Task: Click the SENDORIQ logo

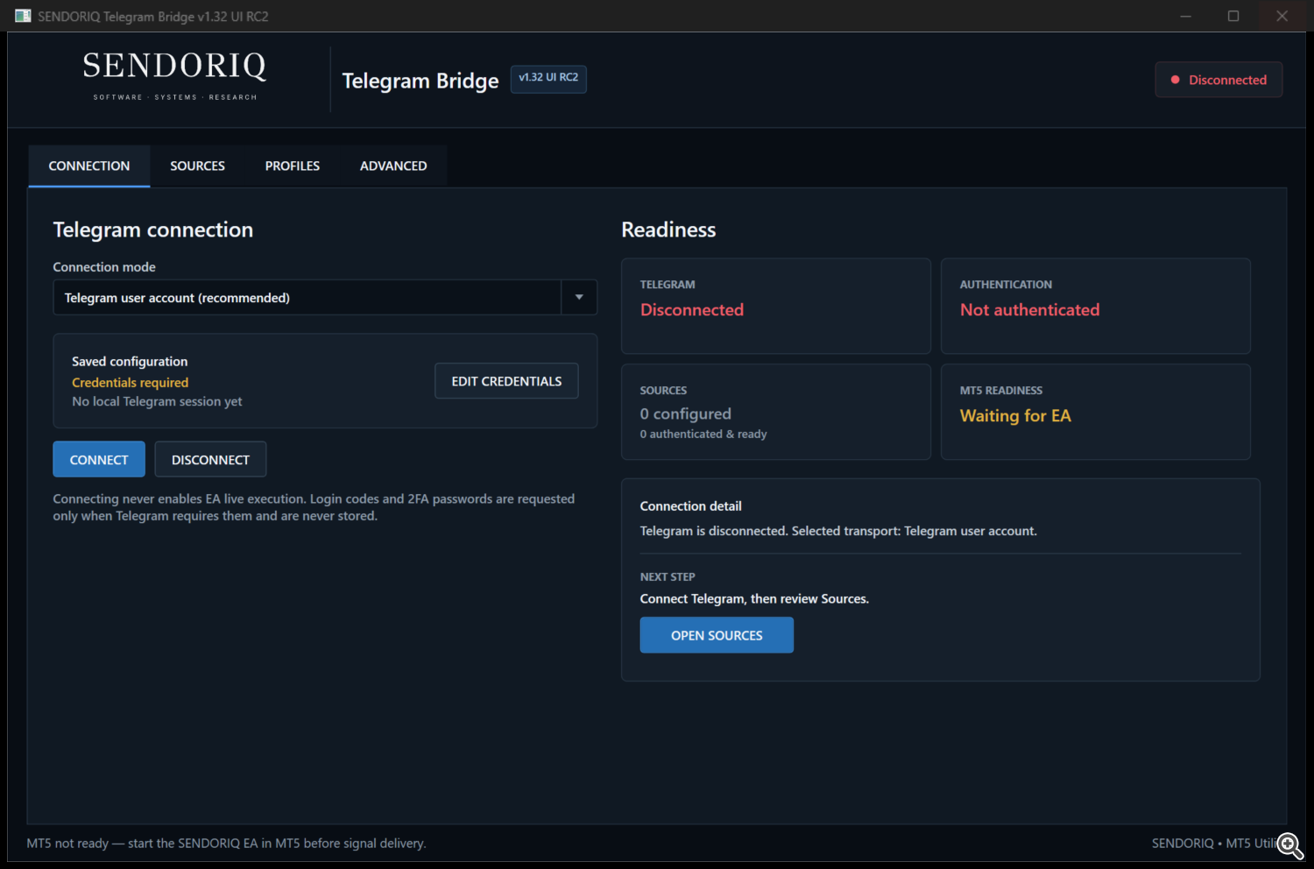Action: click(x=175, y=75)
